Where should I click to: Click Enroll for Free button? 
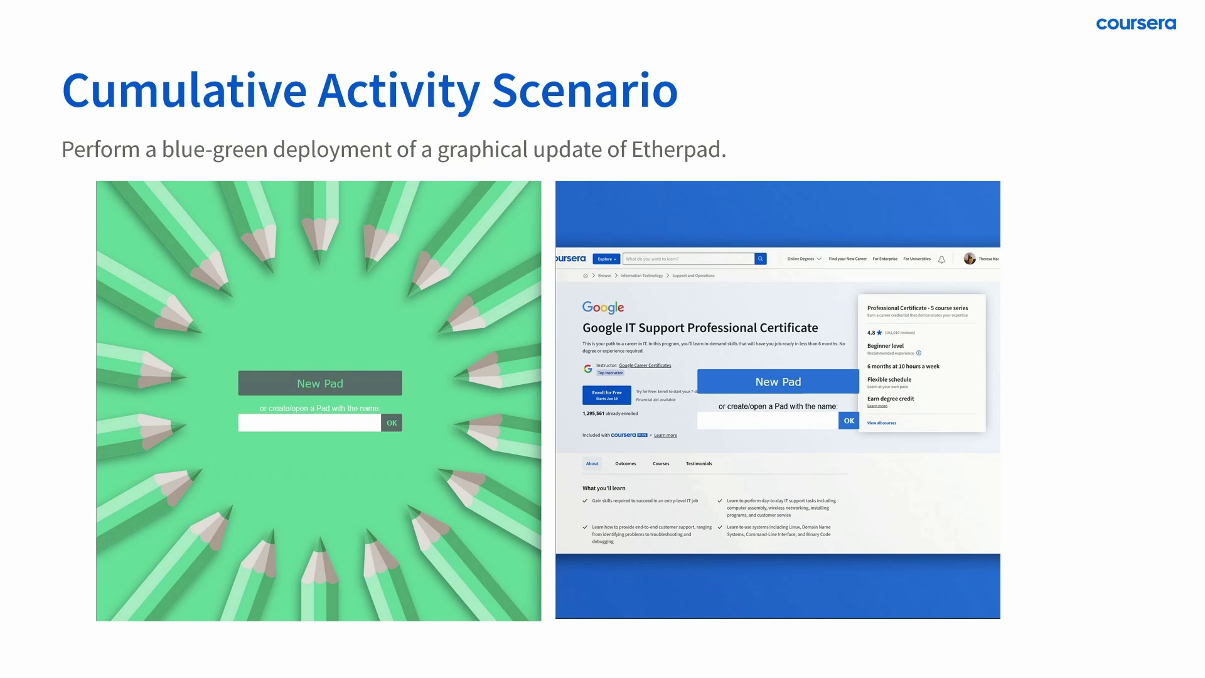[606, 395]
